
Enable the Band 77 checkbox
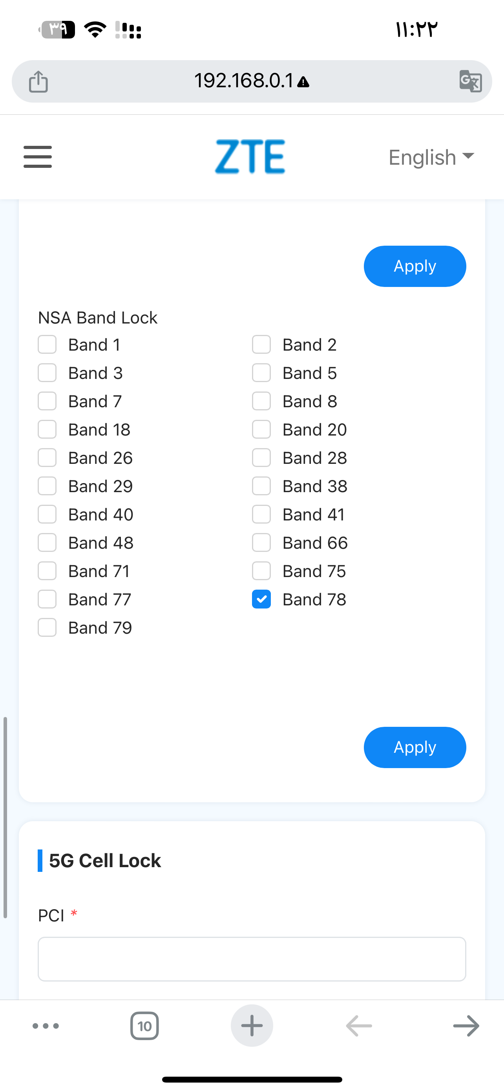(x=47, y=599)
